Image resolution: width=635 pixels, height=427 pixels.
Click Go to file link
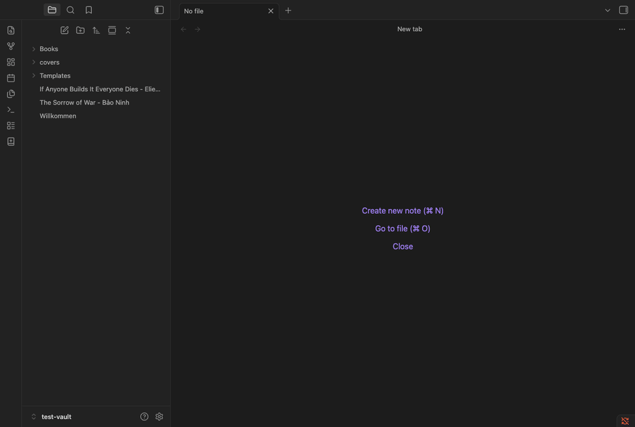click(403, 228)
